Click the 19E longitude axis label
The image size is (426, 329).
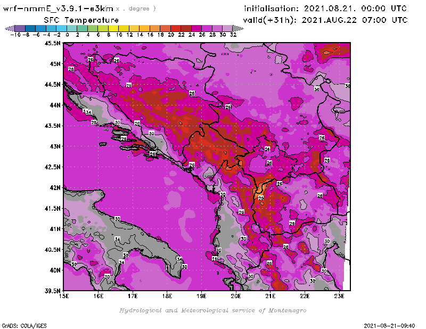click(x=202, y=296)
